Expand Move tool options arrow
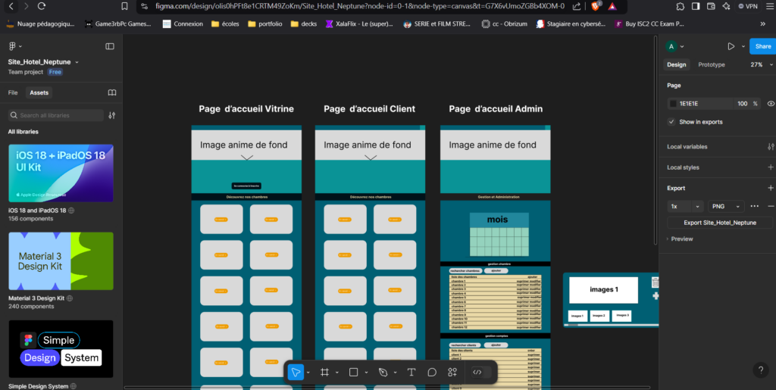Viewport: 776px width, 390px height. (x=308, y=373)
